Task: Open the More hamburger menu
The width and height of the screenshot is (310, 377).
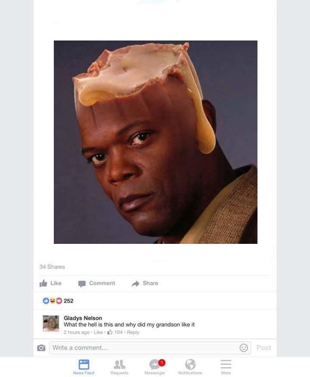Action: 226,367
